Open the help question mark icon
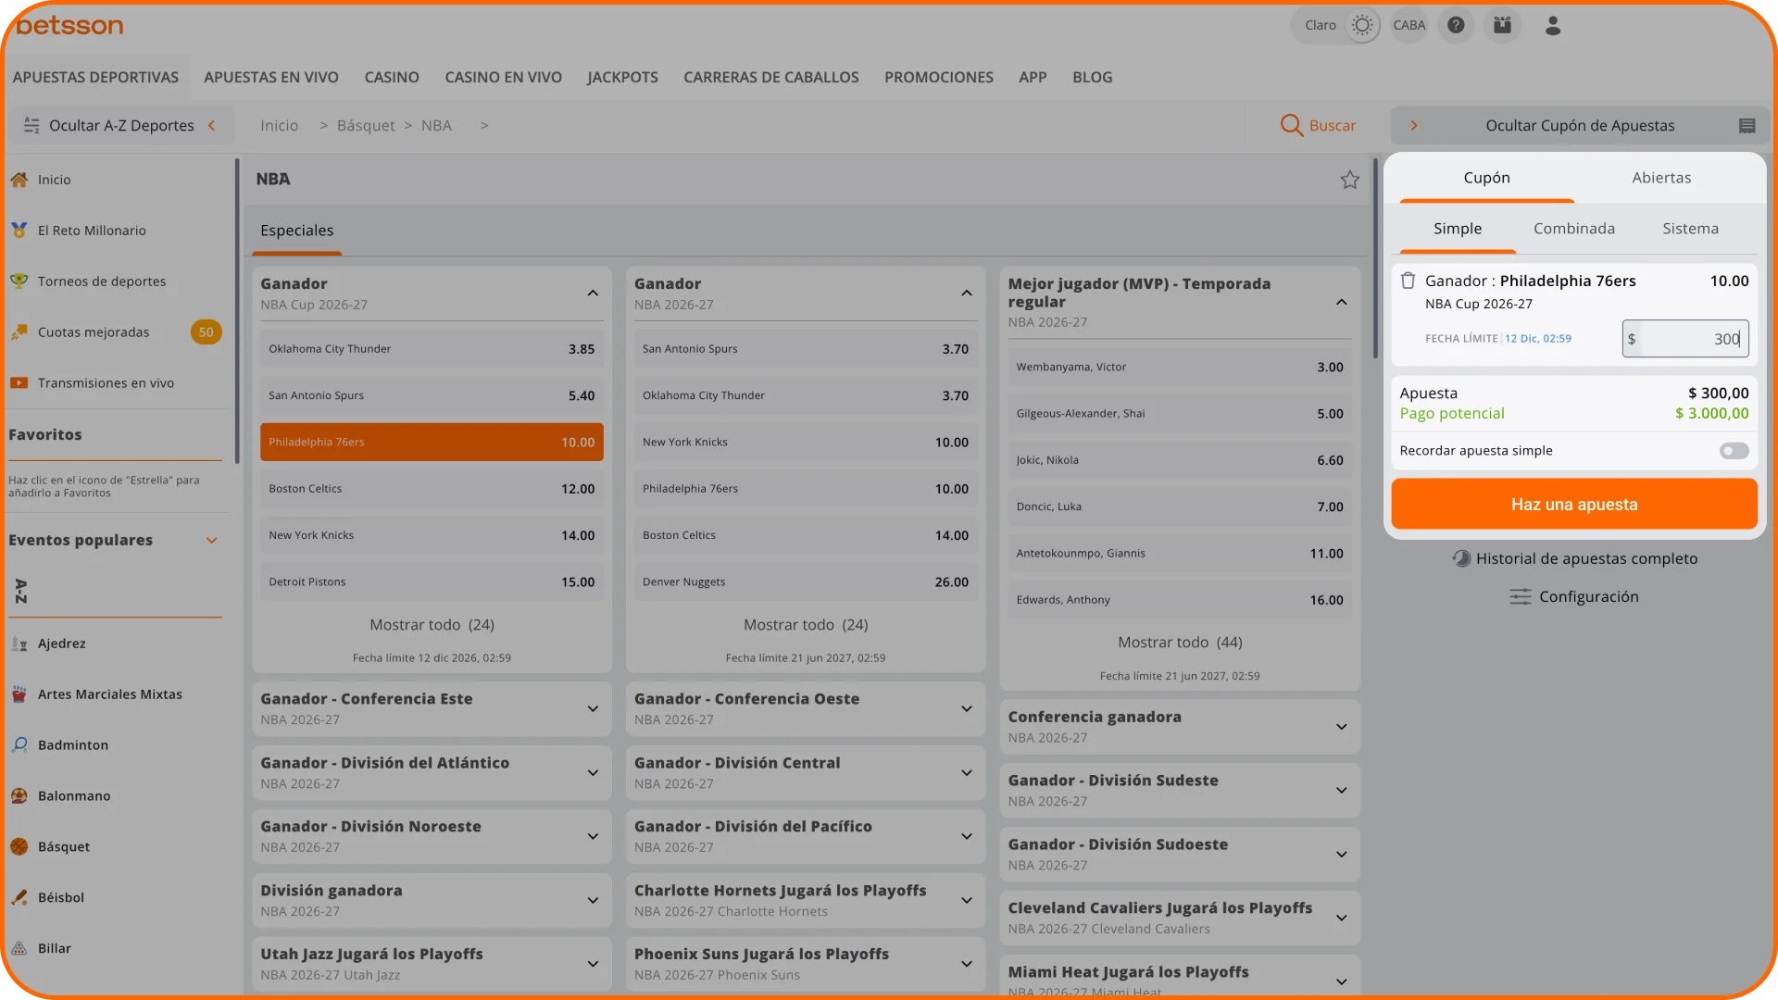Image resolution: width=1778 pixels, height=1000 pixels. tap(1456, 25)
